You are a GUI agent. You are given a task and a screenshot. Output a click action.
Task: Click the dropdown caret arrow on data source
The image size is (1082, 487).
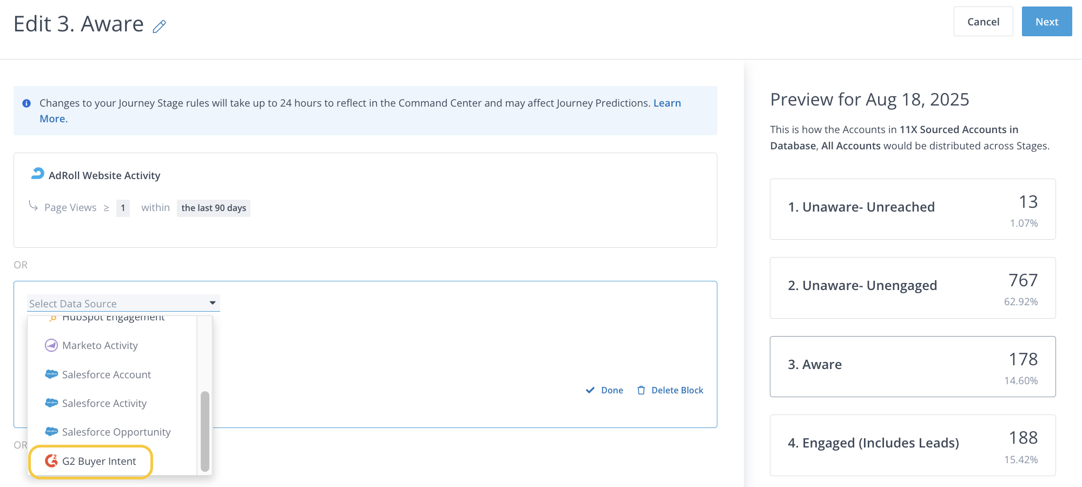point(213,303)
